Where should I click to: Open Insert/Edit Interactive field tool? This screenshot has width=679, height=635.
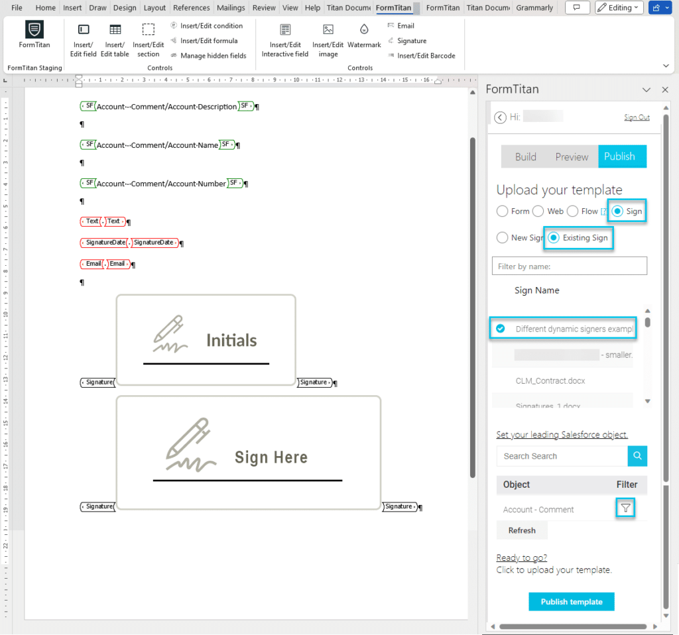[285, 30]
